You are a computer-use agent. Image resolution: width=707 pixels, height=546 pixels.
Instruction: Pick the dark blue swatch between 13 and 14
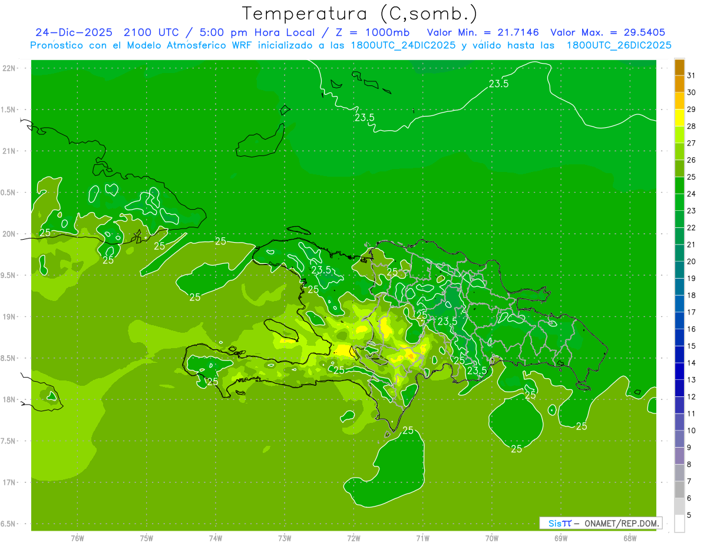coord(679,372)
